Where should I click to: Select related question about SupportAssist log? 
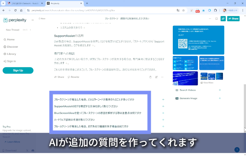click(x=86, y=106)
